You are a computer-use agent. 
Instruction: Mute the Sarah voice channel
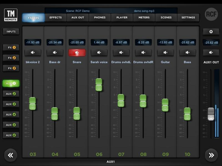coord(99,52)
